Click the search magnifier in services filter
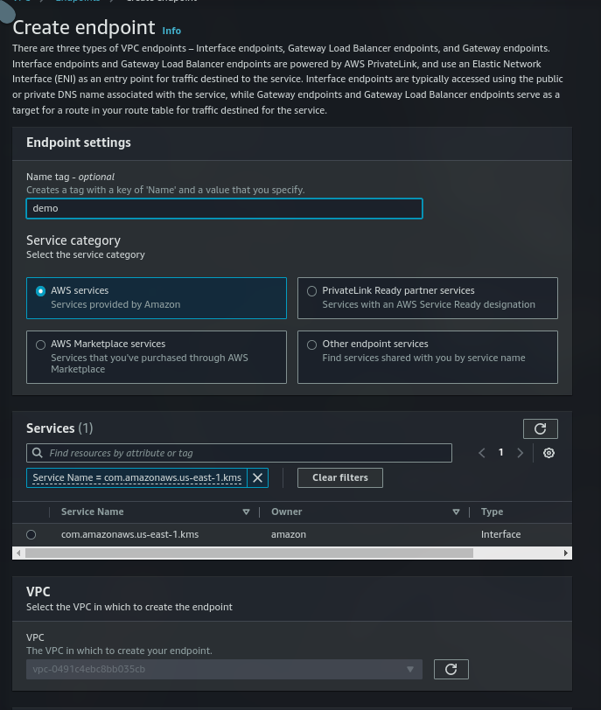 click(x=38, y=453)
